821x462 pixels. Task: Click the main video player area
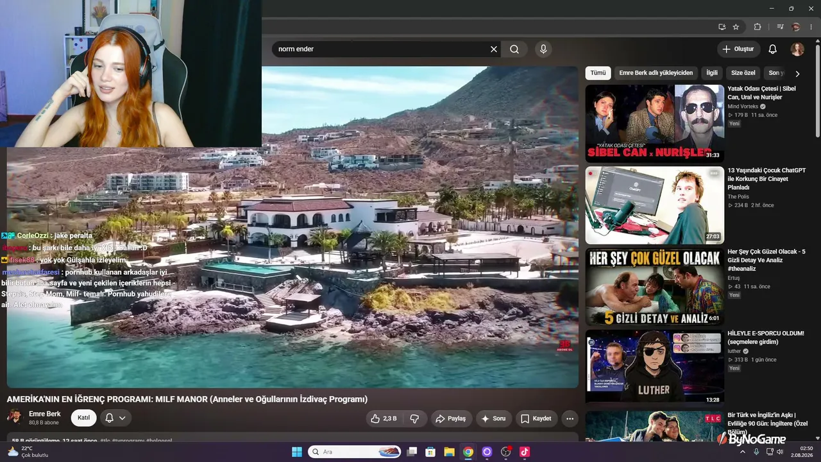292,227
